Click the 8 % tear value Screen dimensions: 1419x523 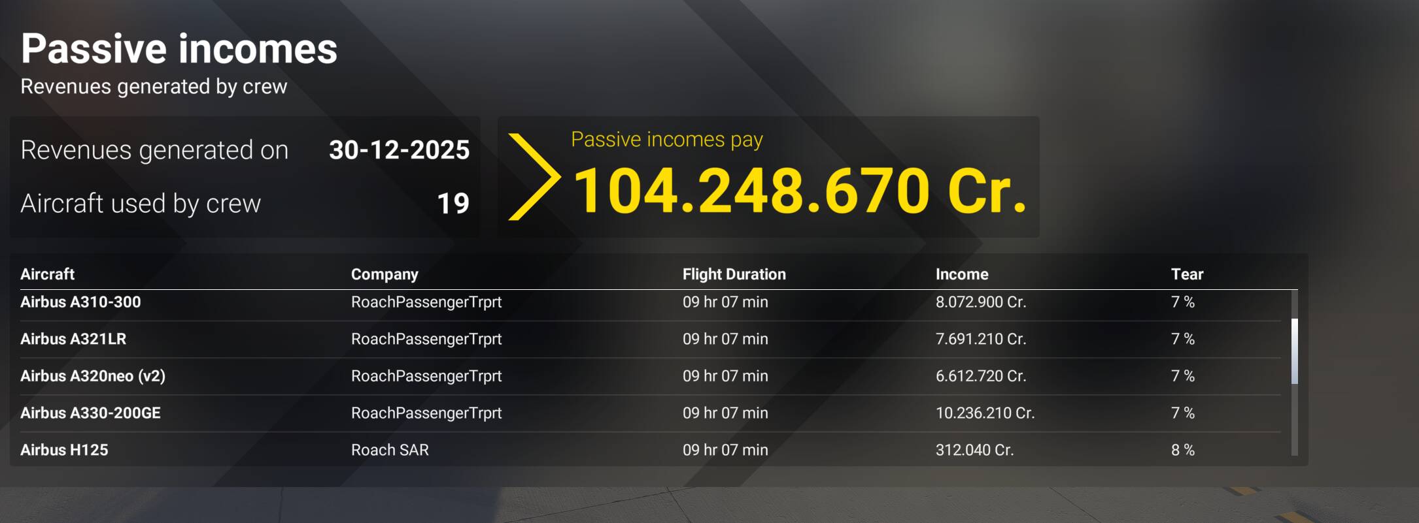[x=1182, y=450]
